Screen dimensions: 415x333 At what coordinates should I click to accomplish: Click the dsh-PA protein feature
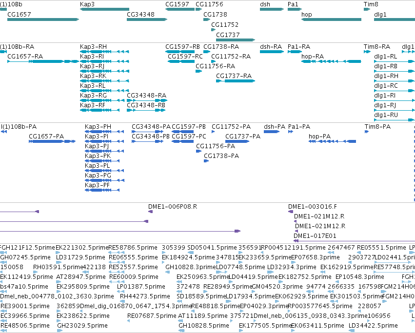pyautogui.click(x=272, y=132)
